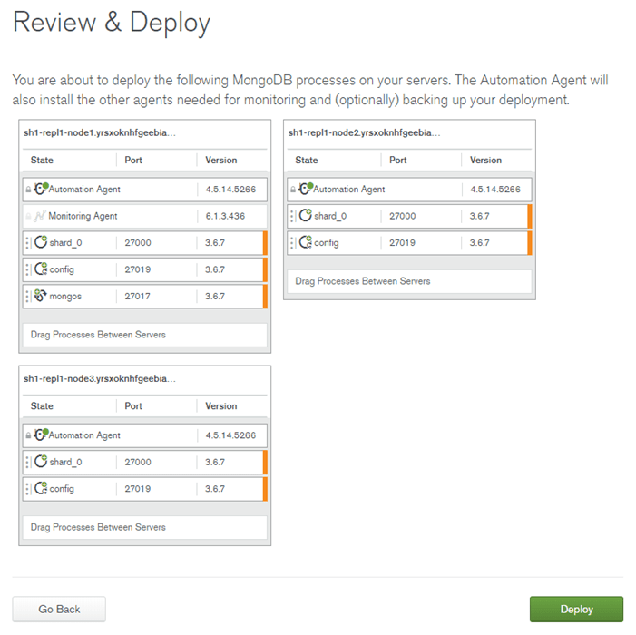The width and height of the screenshot is (636, 635).
Task: Click the mongos process icon on node1
Action: point(40,296)
